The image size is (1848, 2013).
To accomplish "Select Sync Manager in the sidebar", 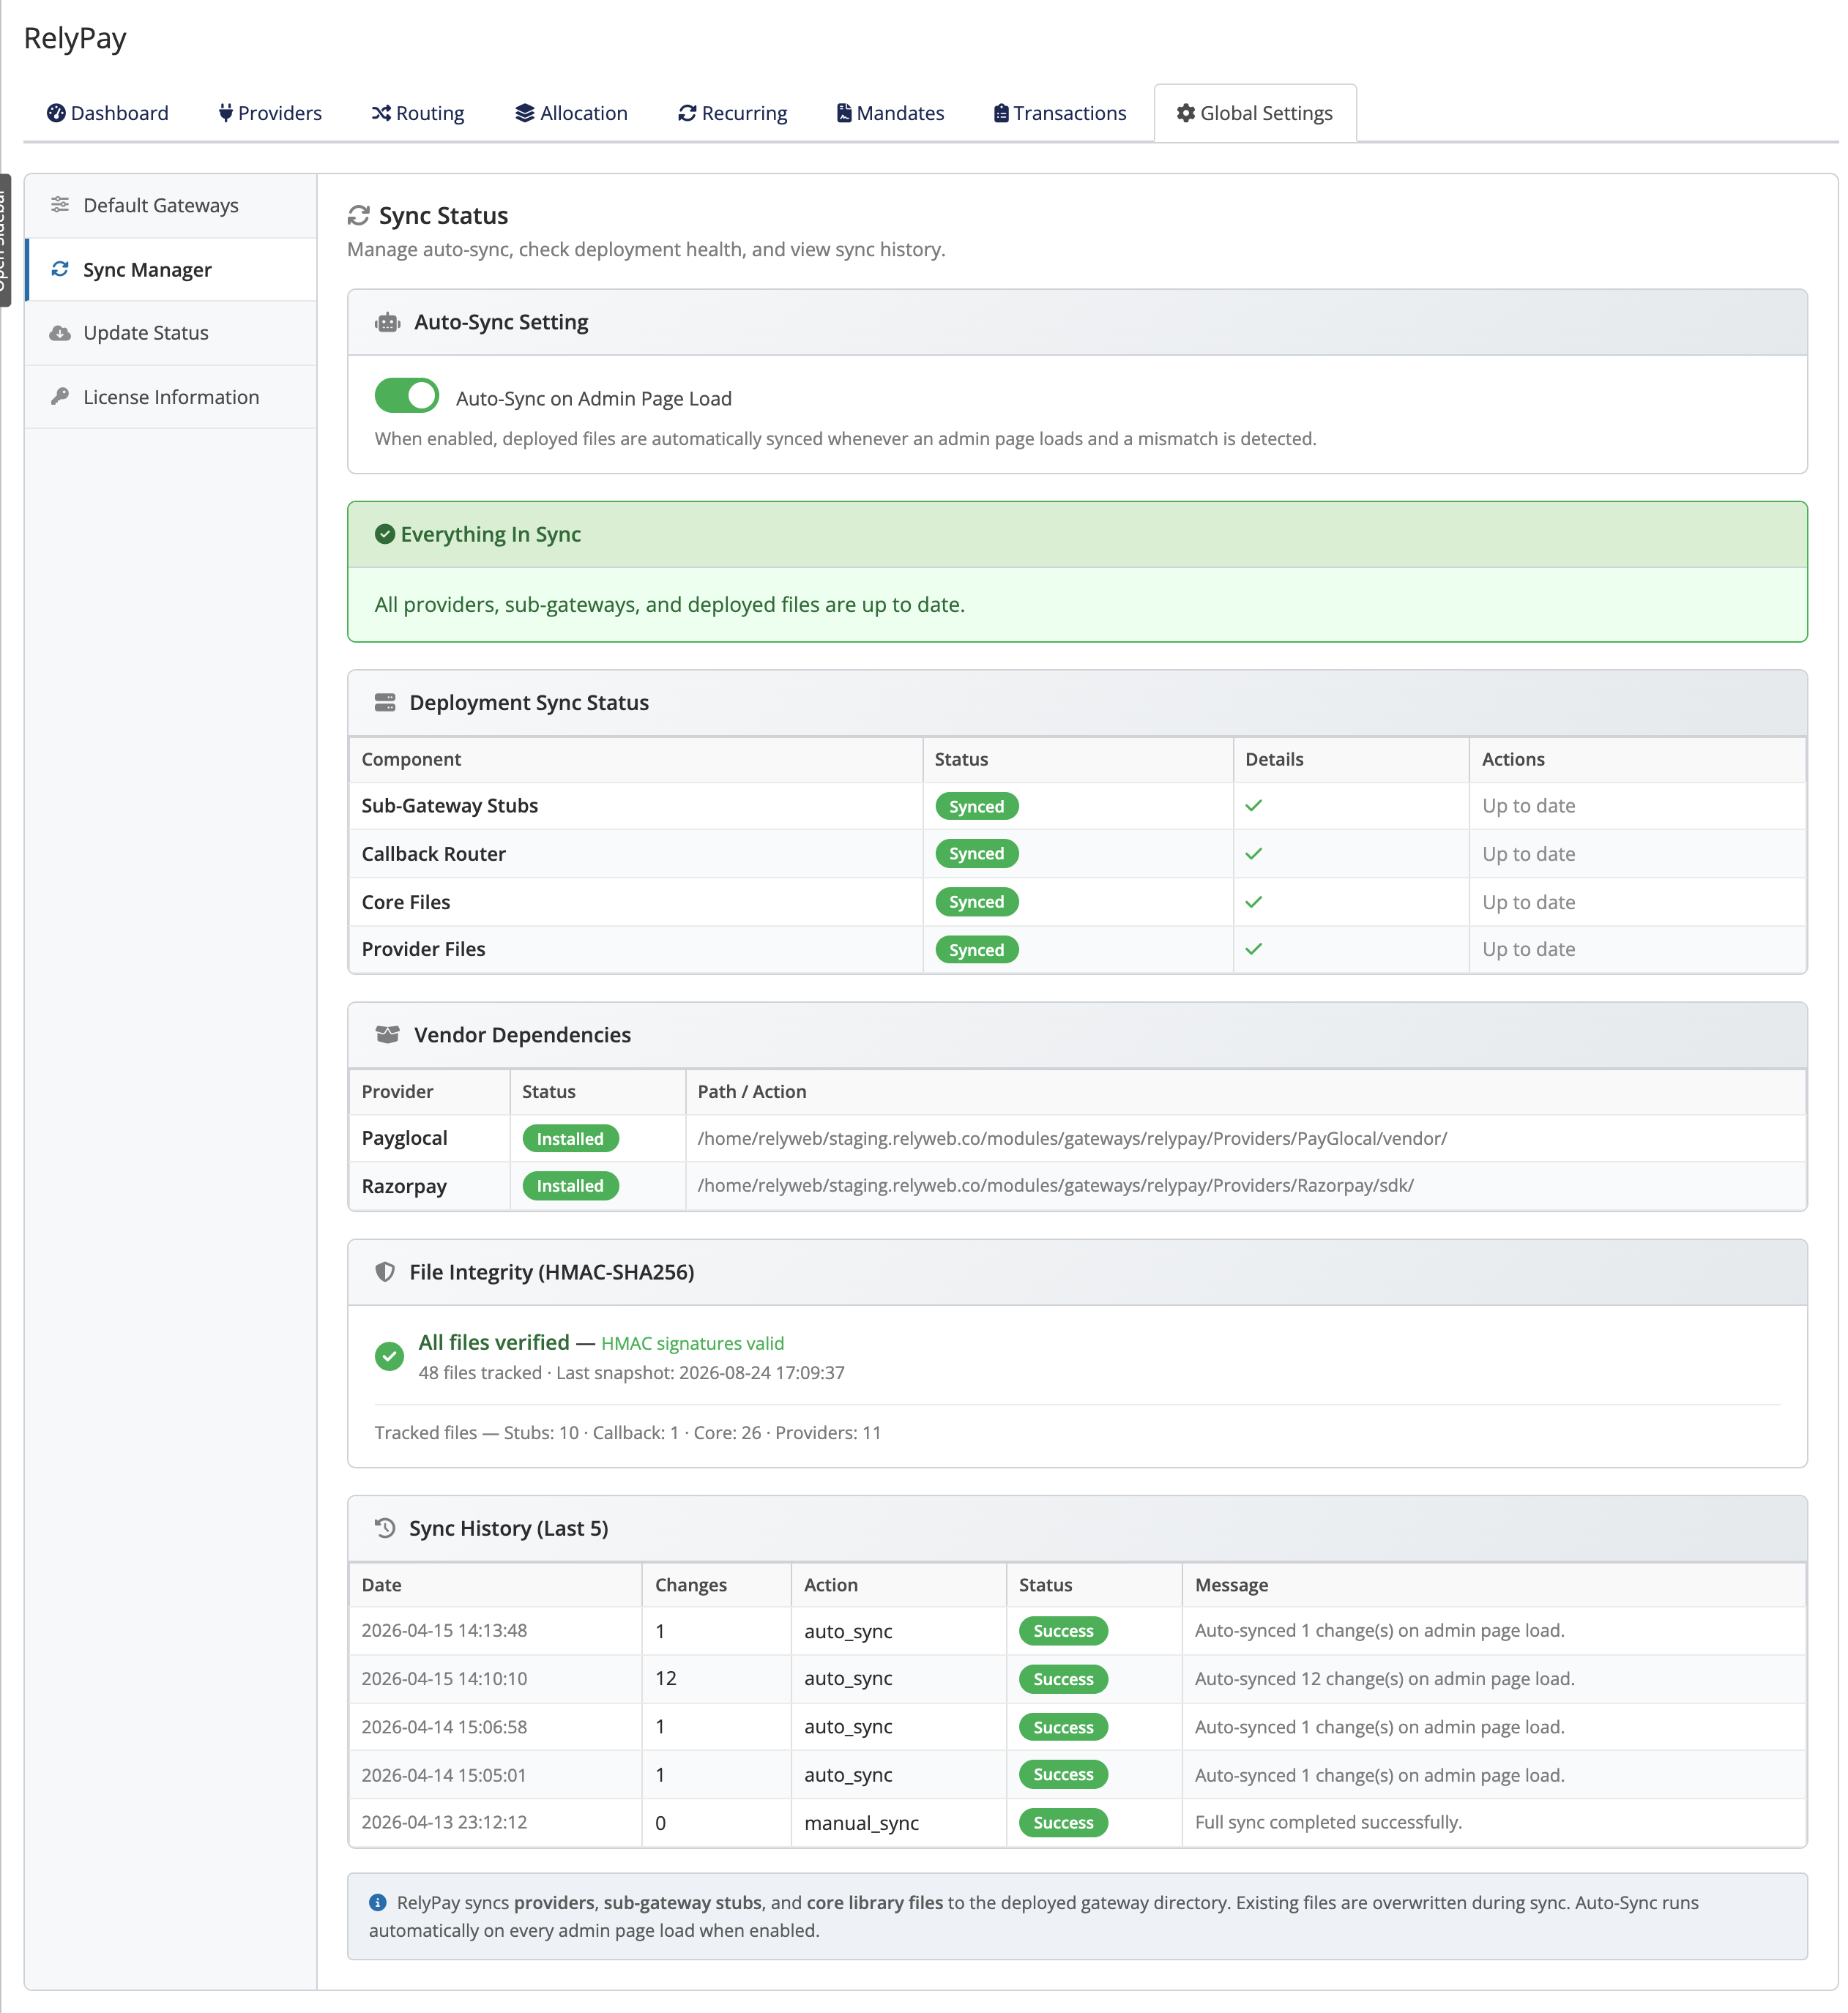I will coord(171,270).
